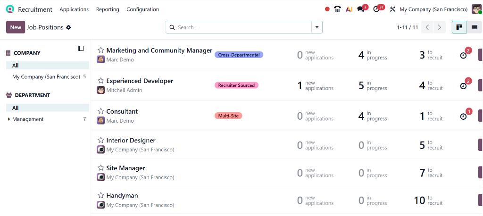Click the Recruiter Sourced pink tag
The image size is (483, 216).
coord(236,85)
